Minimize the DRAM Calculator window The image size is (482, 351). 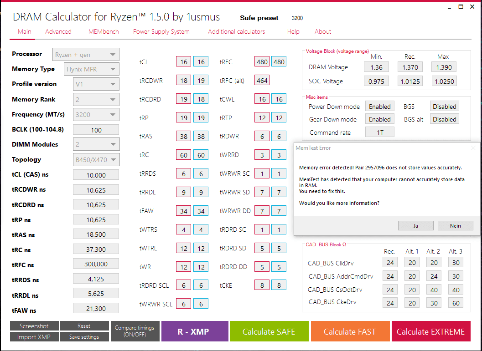pos(450,7)
